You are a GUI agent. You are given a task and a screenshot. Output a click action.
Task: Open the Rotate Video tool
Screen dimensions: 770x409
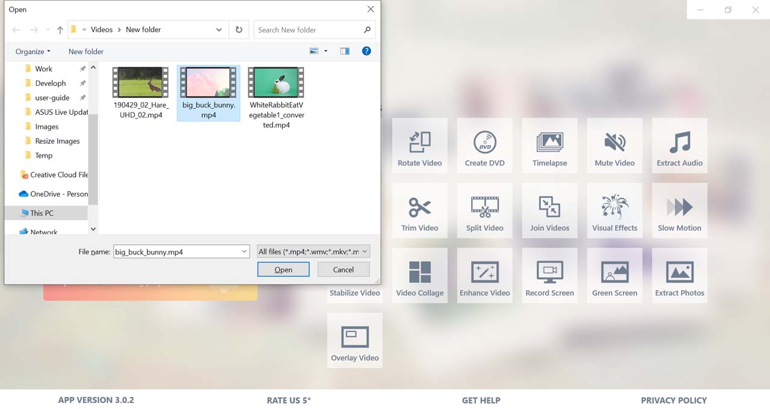click(x=419, y=146)
